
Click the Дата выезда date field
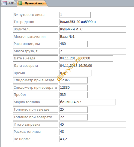point(86,58)
